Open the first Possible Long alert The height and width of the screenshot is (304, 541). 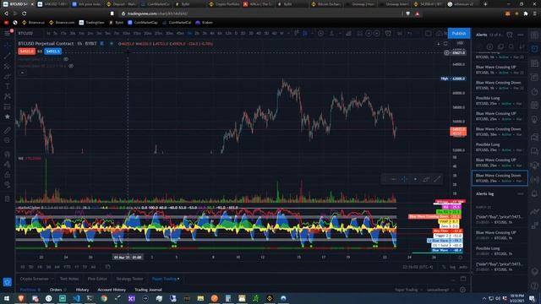click(x=500, y=100)
